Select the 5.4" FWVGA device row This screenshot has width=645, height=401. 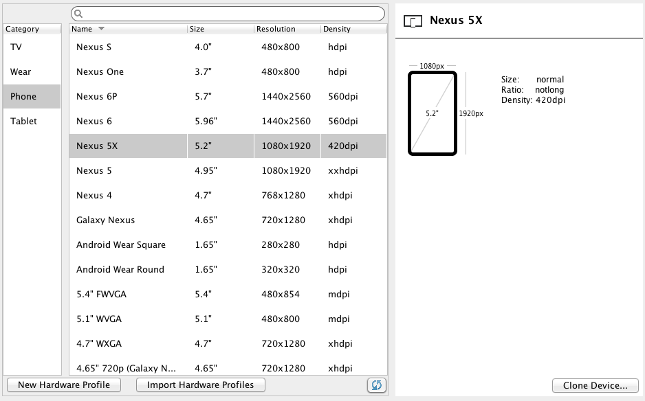[228, 294]
